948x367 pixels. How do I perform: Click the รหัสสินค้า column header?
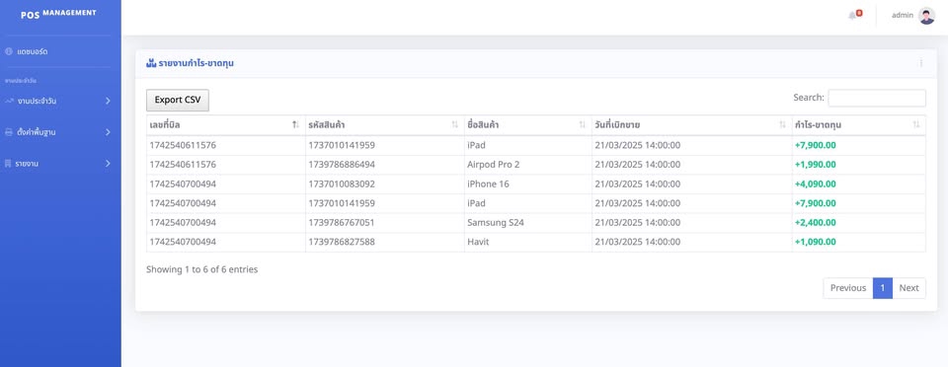(385, 125)
